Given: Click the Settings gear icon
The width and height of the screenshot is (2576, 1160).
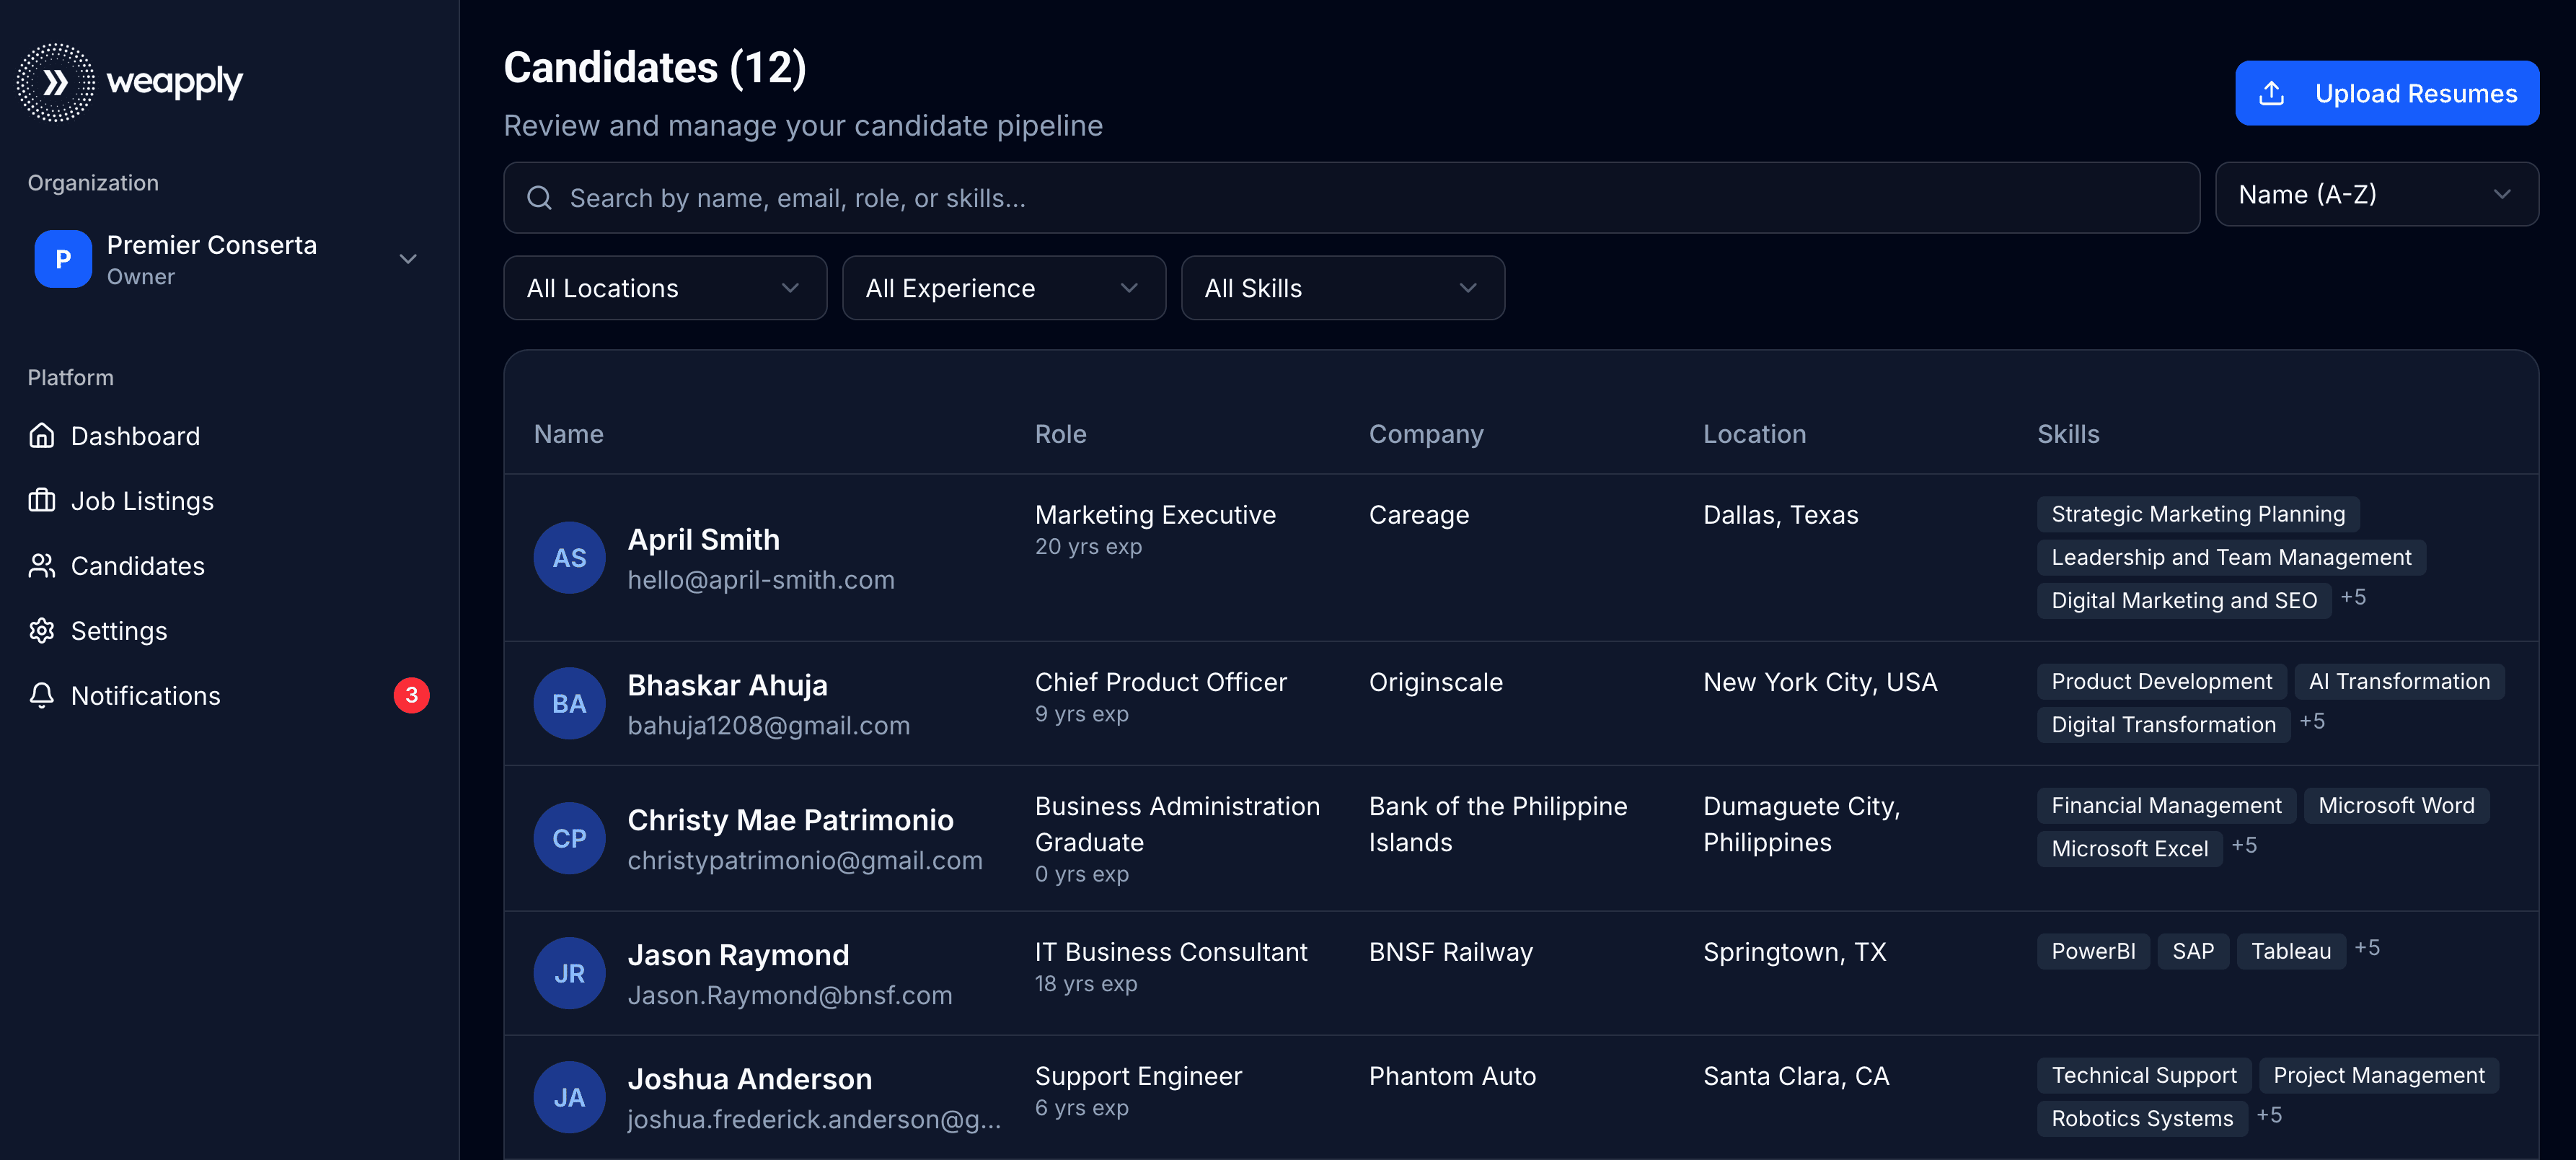Looking at the screenshot, I should click(x=42, y=631).
